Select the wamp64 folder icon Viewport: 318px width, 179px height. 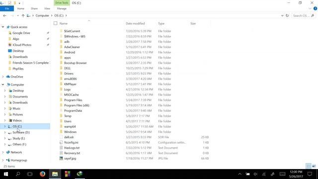pyautogui.click(x=61, y=126)
